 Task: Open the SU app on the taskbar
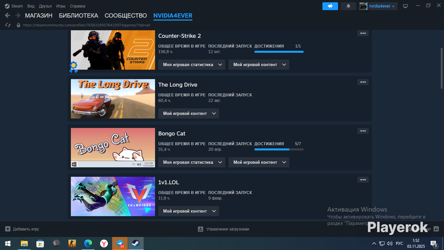56,243
